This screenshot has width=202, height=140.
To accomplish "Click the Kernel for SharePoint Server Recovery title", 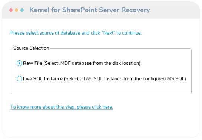I will [90, 10].
